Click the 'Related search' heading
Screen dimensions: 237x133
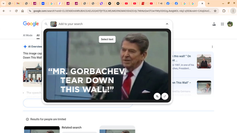click(71, 128)
